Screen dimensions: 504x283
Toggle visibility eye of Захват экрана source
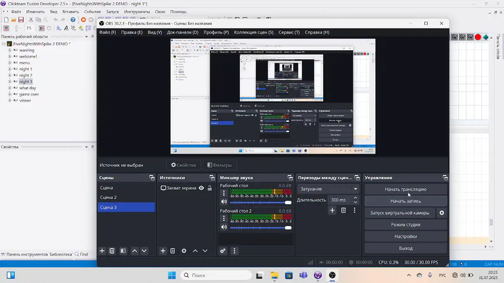201,188
